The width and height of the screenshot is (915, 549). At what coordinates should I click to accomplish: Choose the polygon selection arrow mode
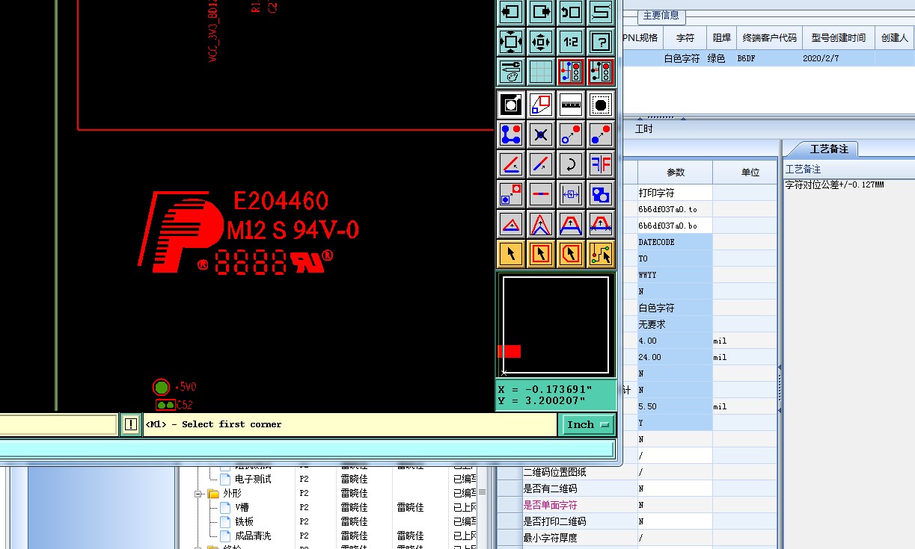click(x=571, y=254)
